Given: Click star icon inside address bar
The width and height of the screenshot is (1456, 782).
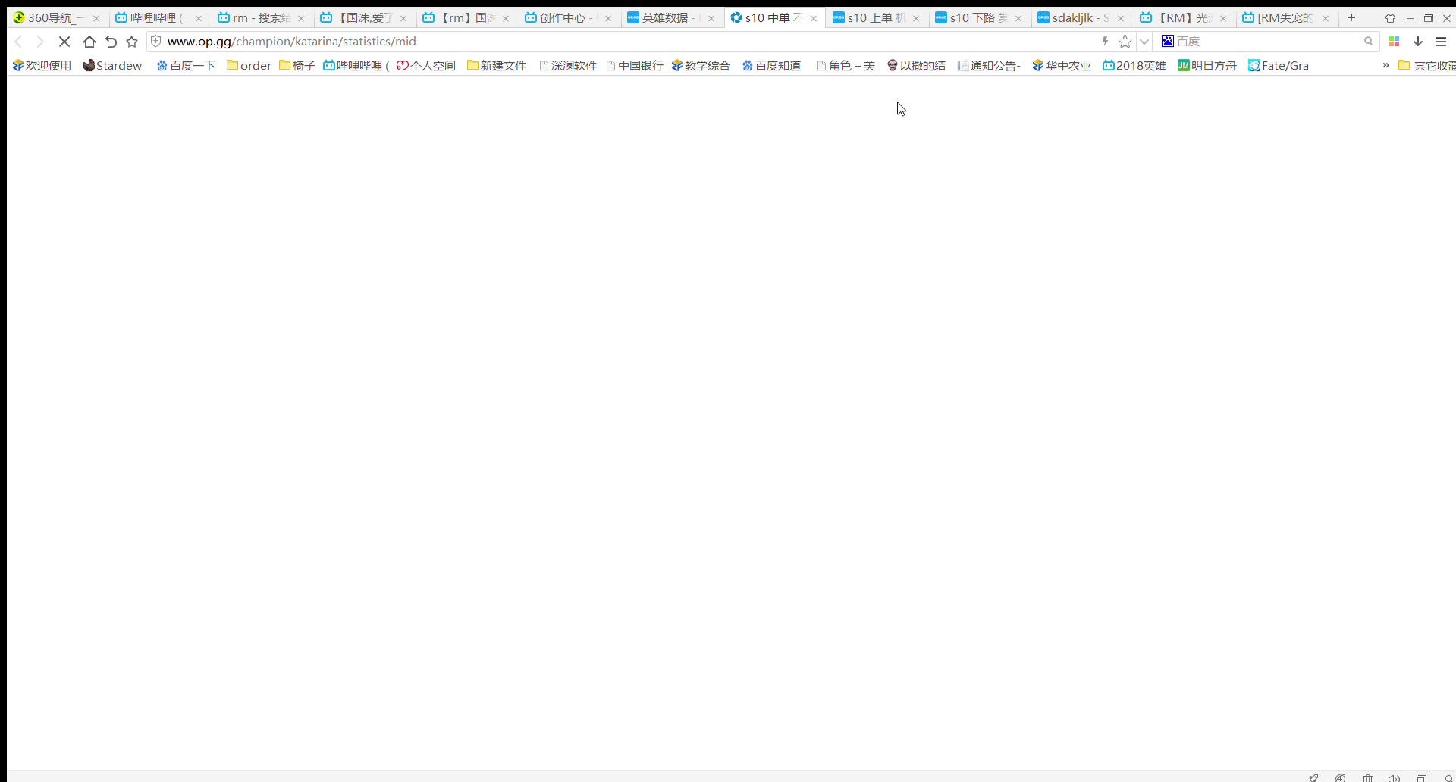Looking at the screenshot, I should pyautogui.click(x=1125, y=42).
